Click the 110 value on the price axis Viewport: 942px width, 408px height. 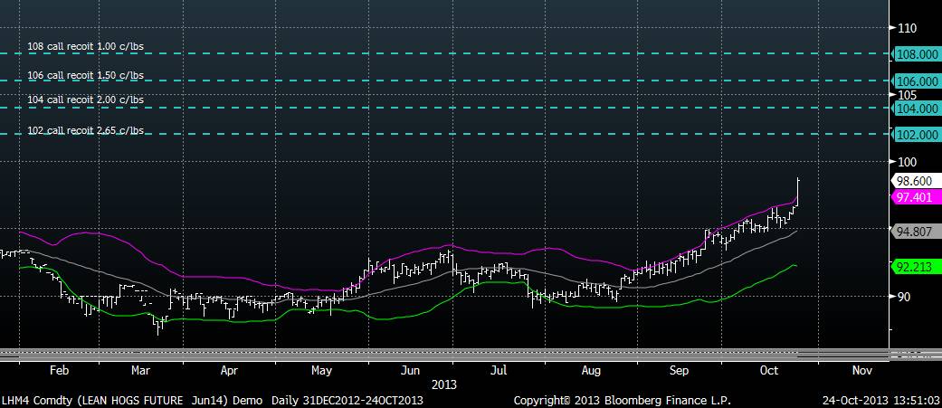pos(908,27)
